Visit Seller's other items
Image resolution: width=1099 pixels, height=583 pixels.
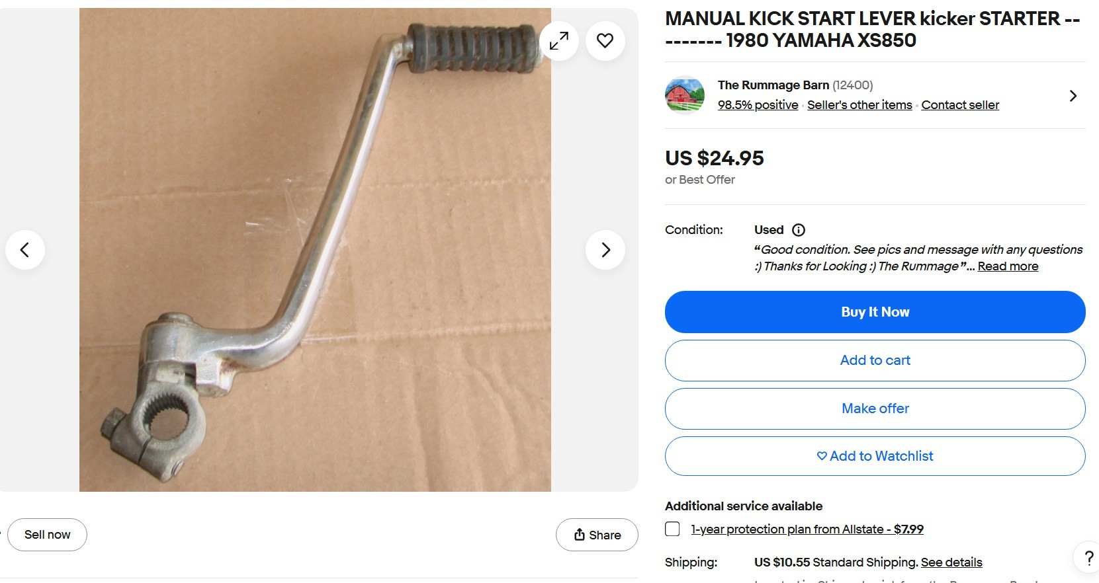click(859, 104)
